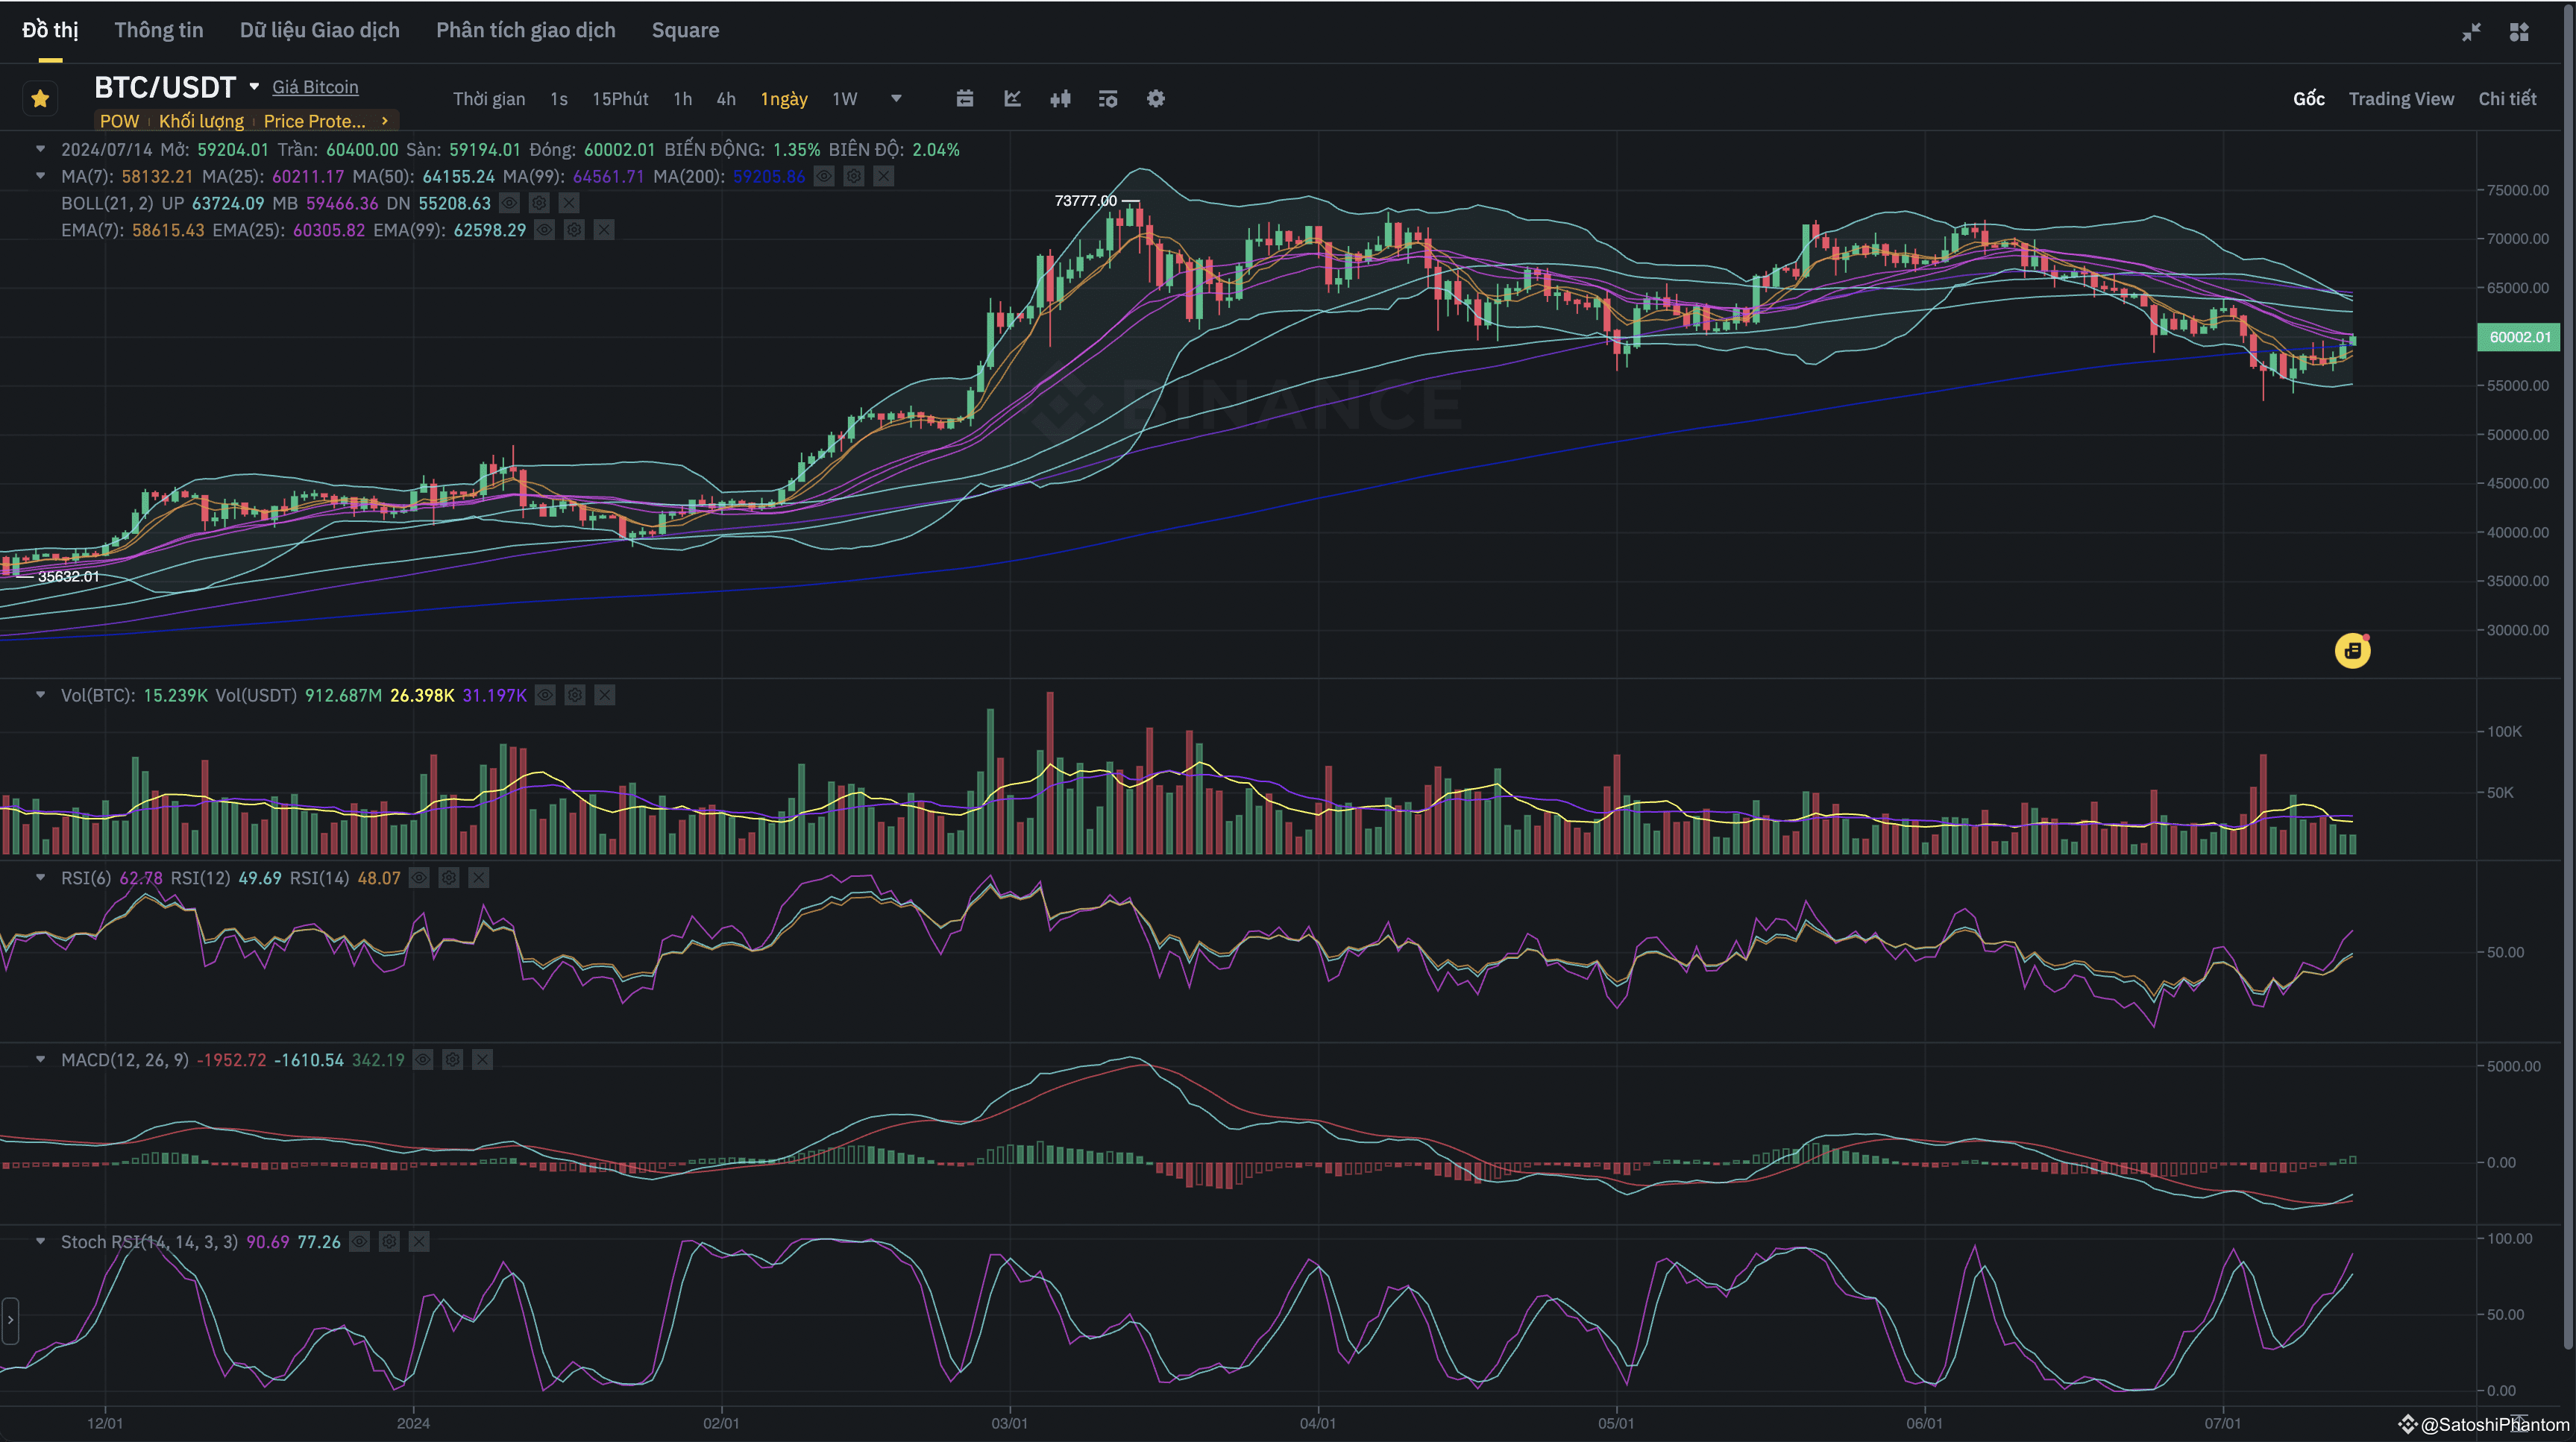
Task: Toggle RSI indicator visibility eye icon
Action: coord(419,878)
